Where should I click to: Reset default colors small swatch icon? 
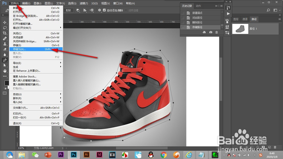pos(5,88)
